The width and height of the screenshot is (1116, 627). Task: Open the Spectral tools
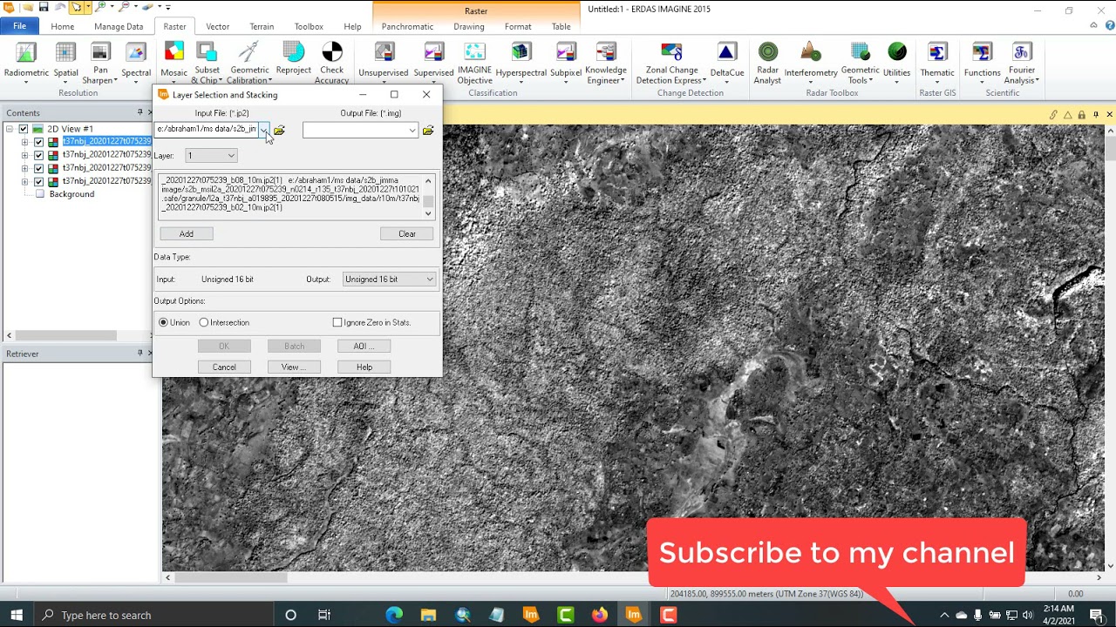[136, 63]
